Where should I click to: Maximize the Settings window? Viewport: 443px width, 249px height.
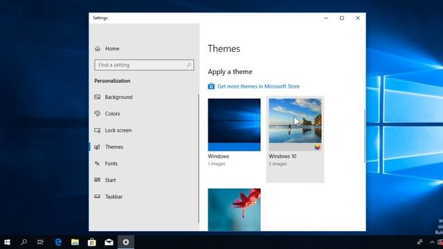(342, 18)
